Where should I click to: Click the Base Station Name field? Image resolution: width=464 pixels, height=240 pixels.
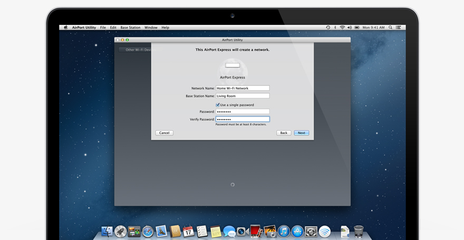click(x=243, y=96)
